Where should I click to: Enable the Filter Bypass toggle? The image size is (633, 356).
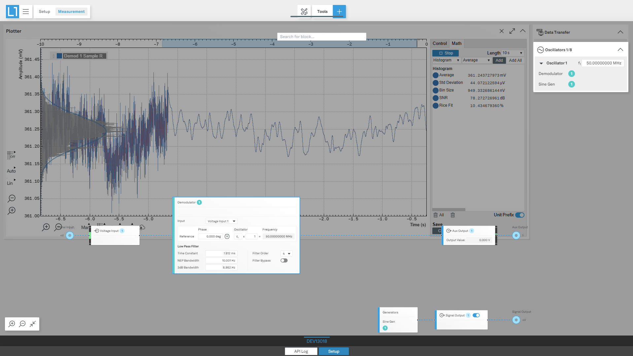284,261
